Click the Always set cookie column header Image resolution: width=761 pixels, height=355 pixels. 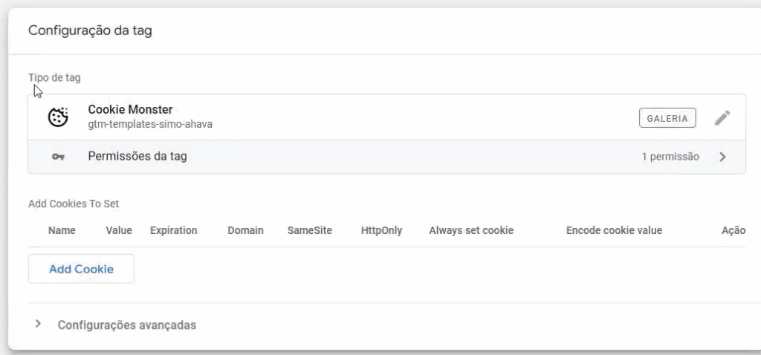coord(471,230)
